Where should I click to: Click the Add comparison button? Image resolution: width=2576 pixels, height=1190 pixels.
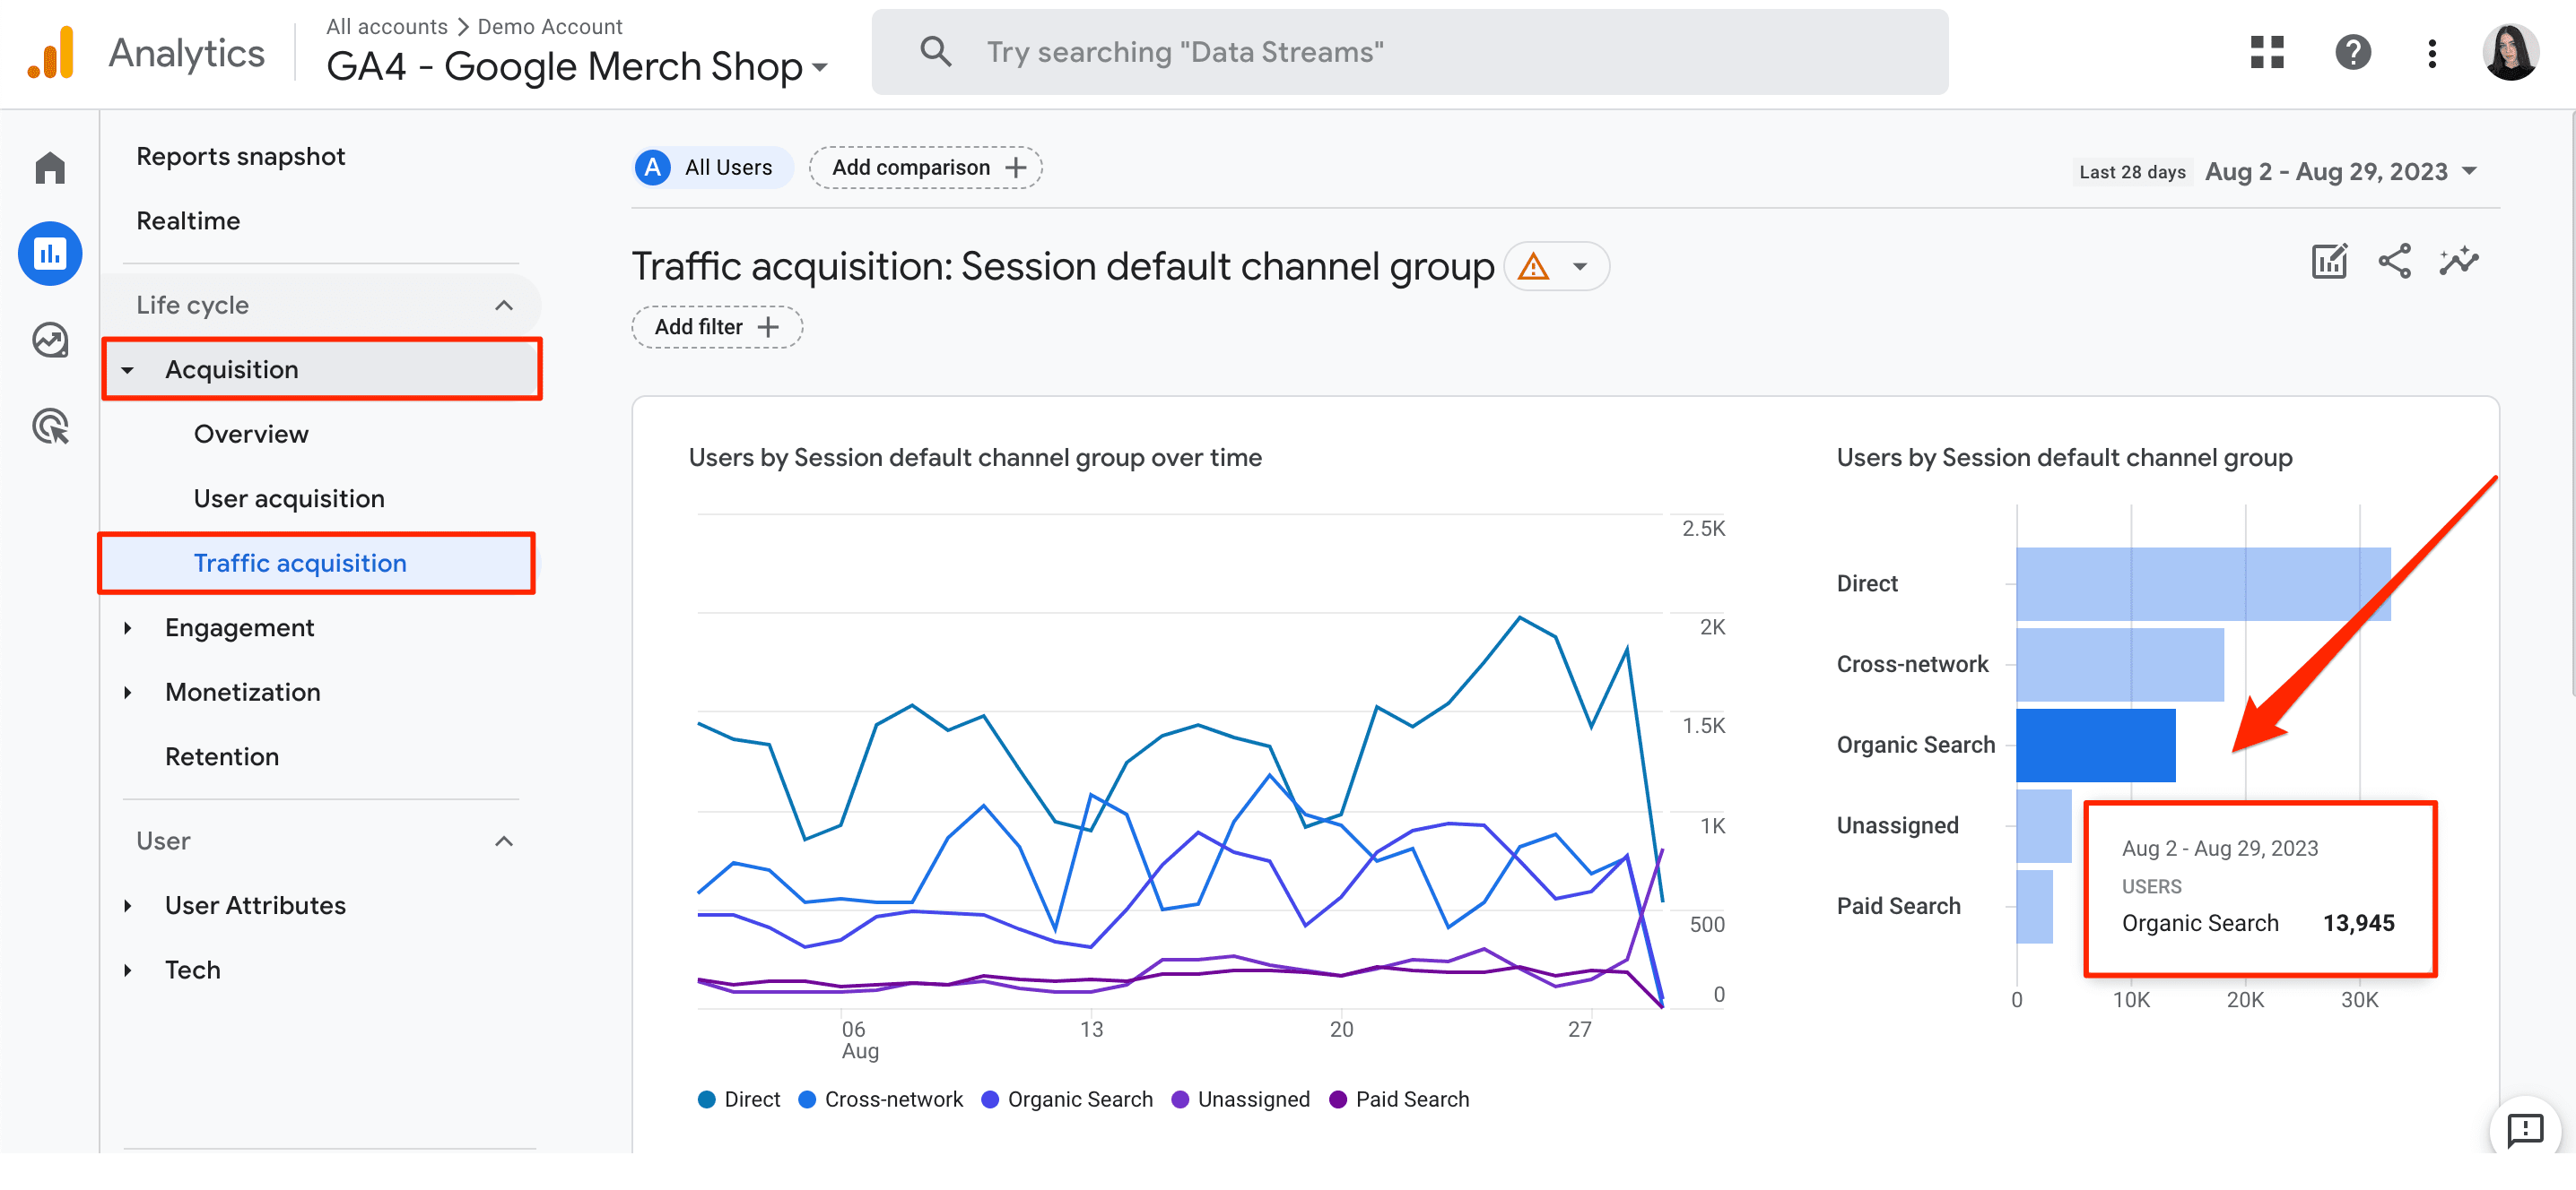click(926, 167)
